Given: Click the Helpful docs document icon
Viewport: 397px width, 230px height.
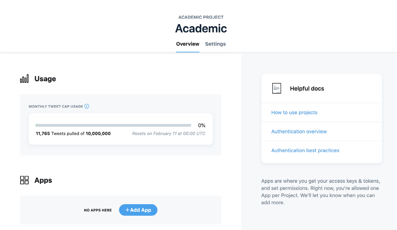Looking at the screenshot, I should click(x=277, y=89).
